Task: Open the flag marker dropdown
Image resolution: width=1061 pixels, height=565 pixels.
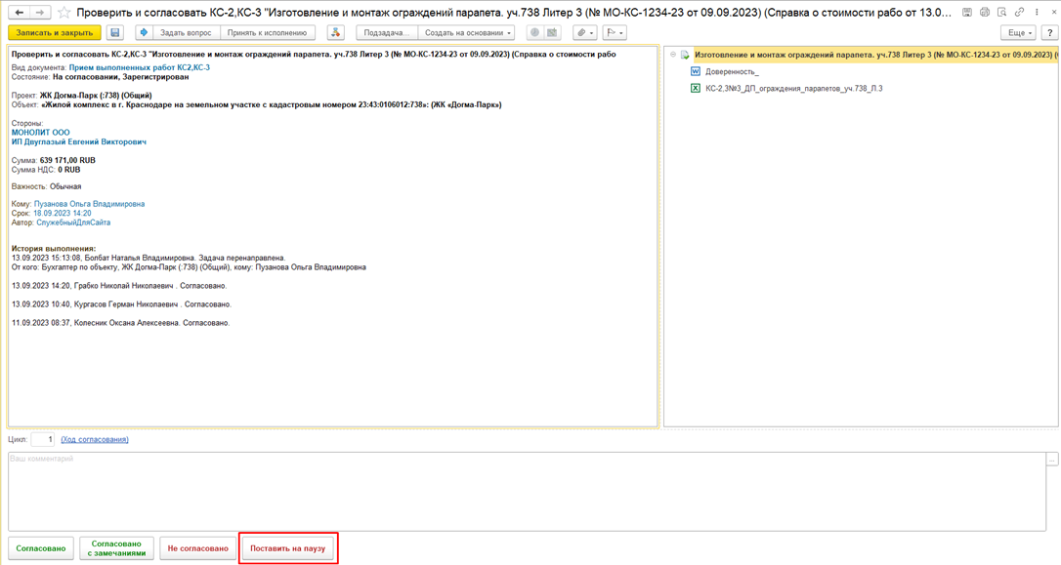Action: (x=615, y=33)
